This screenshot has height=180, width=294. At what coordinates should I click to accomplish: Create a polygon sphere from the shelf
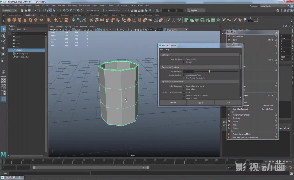[9, 20]
